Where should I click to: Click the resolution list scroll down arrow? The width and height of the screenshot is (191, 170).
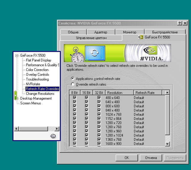167,144
